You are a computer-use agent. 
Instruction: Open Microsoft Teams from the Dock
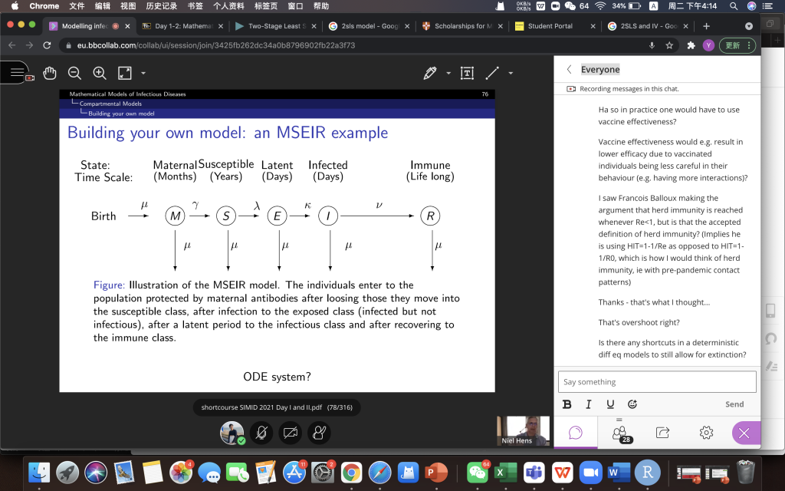click(534, 473)
